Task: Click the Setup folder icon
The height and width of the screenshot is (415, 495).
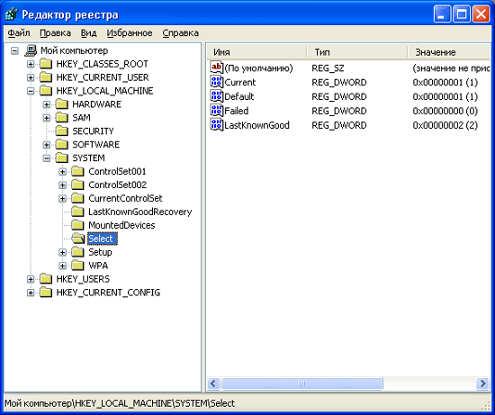Action: tap(77, 252)
